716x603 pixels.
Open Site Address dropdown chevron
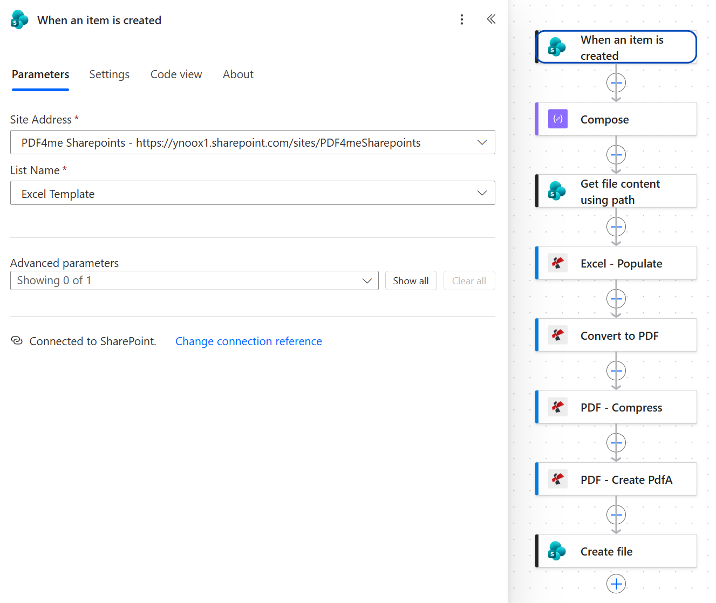(482, 142)
